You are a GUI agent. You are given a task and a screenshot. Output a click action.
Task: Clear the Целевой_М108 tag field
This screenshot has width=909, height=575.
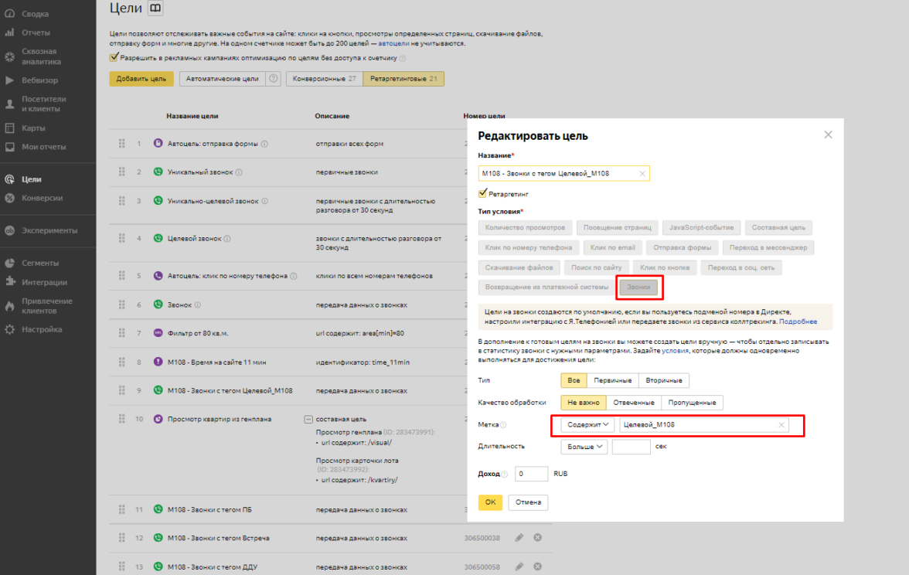tap(781, 425)
